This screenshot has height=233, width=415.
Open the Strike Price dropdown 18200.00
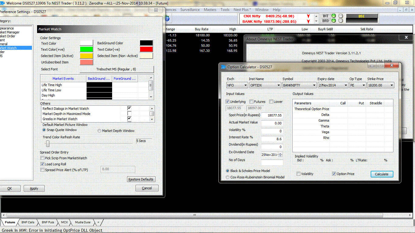coord(381,86)
